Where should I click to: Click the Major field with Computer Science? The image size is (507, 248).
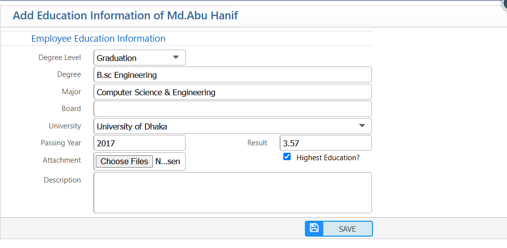[232, 92]
